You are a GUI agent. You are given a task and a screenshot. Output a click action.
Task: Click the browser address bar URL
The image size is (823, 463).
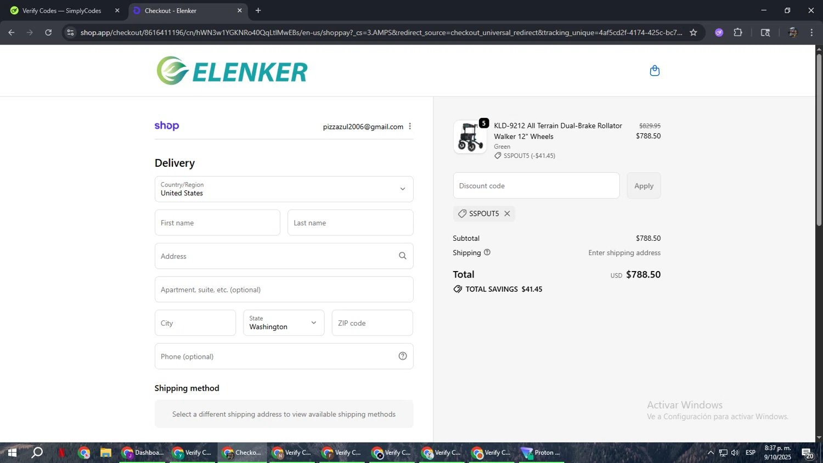[x=381, y=32]
